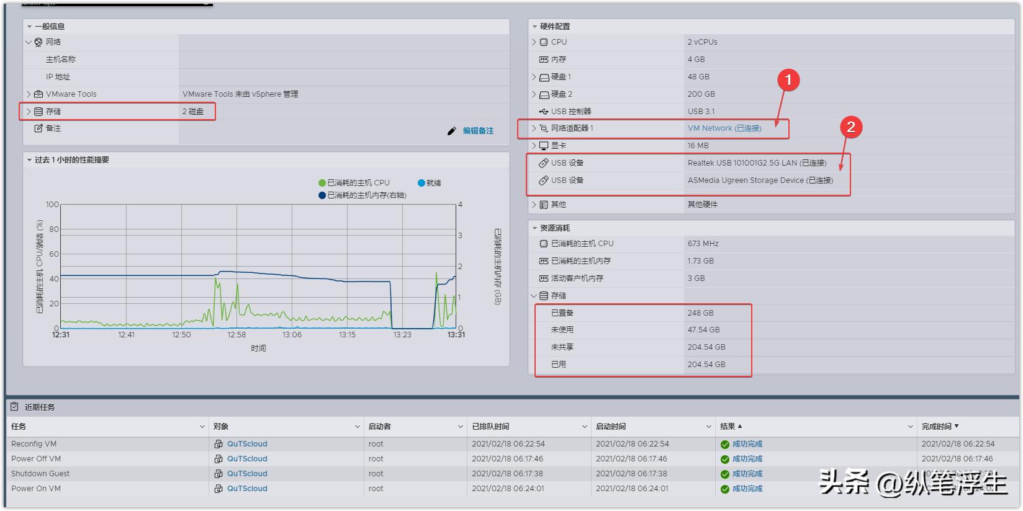
Task: Open the 对象 column dropdown
Action: pyautogui.click(x=358, y=427)
